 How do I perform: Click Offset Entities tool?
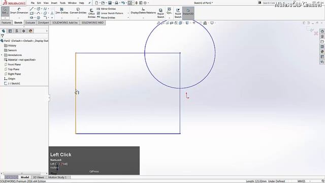point(91,13)
